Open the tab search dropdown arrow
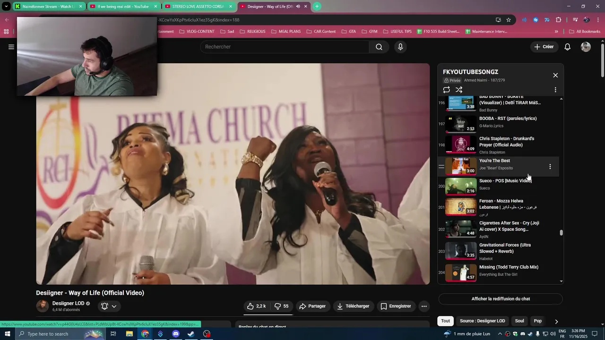The image size is (605, 340). pos(6,7)
